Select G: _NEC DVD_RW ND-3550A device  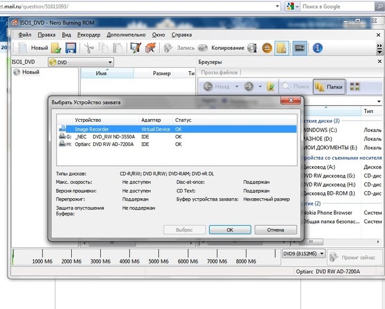[177, 137]
